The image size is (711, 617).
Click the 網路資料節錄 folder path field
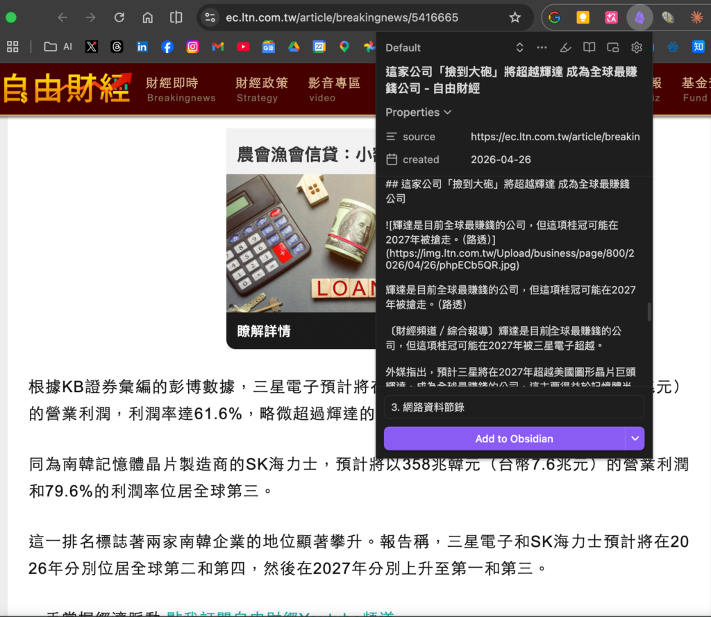514,407
